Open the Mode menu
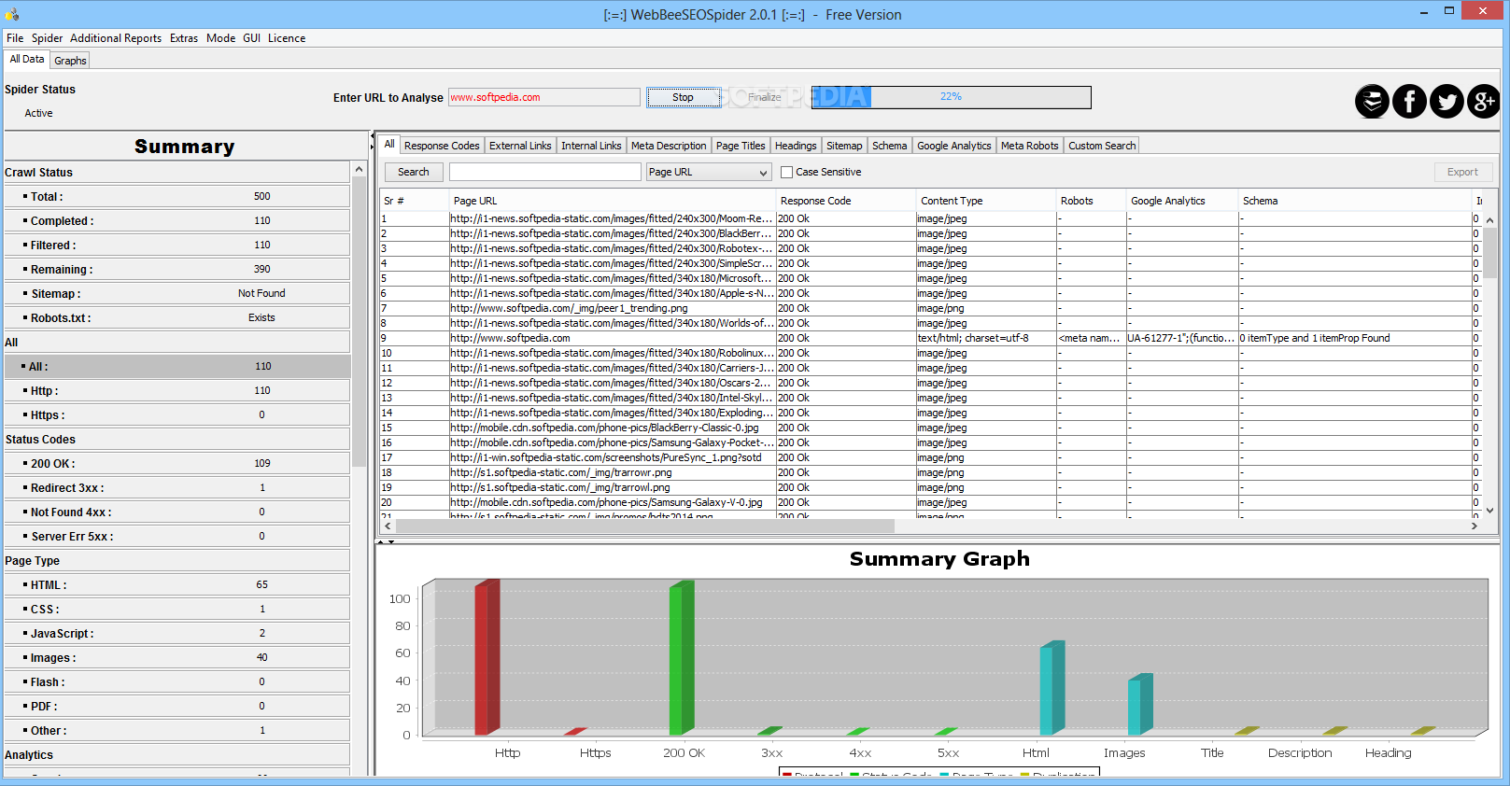 pos(220,38)
